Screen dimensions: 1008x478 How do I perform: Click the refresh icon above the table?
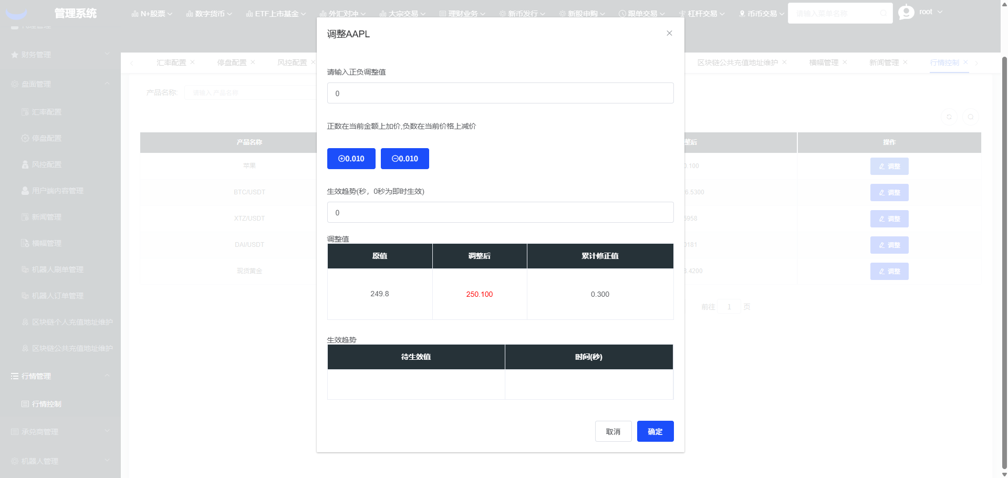tap(949, 117)
